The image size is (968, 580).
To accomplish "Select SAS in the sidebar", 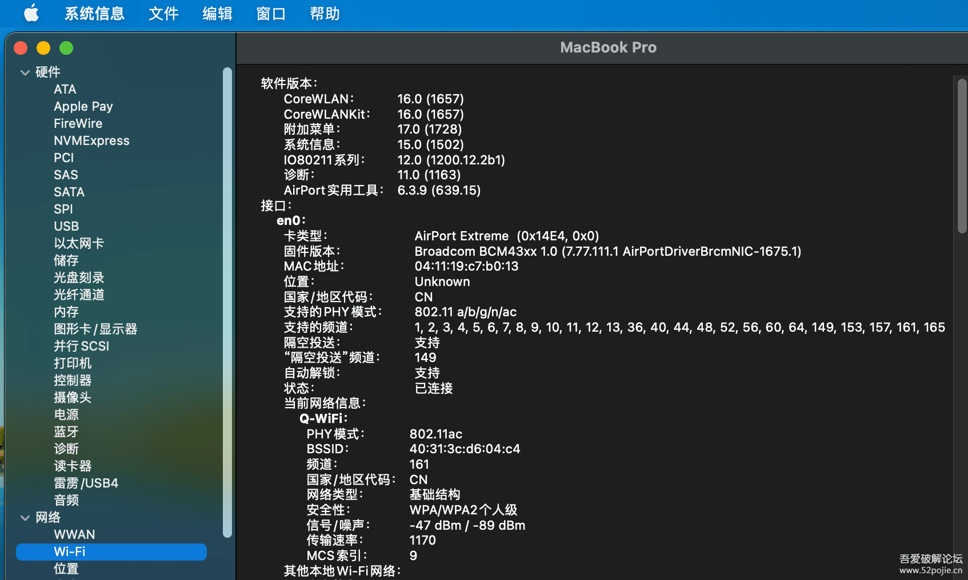I will coord(66,175).
